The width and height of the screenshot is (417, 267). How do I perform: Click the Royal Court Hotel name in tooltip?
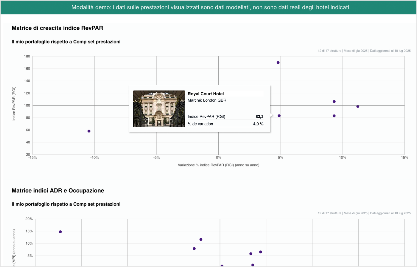click(x=206, y=94)
